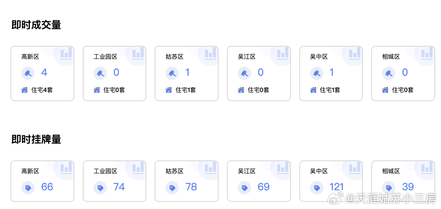
Task: Click the gavel icon in 高新区 成交量 card
Action: pos(28,73)
